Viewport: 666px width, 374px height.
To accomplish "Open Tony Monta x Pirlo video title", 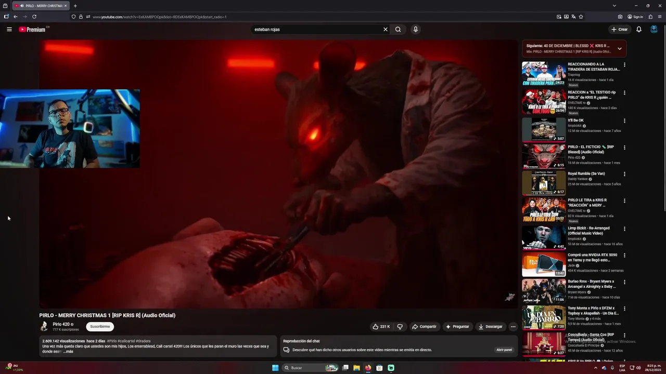I will coord(593,311).
